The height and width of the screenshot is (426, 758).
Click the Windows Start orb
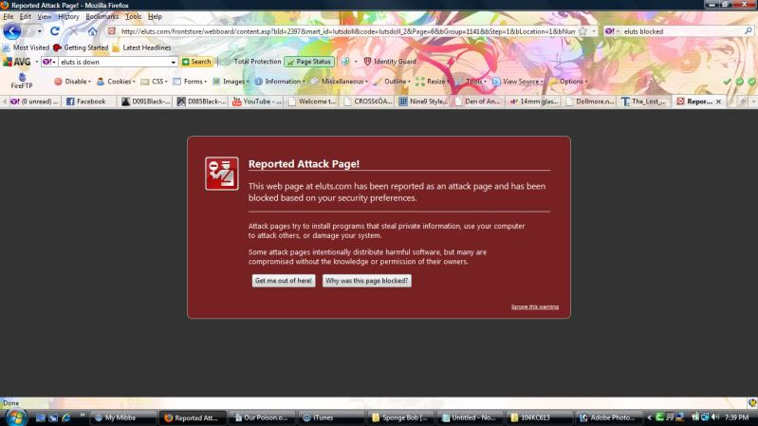click(x=16, y=417)
